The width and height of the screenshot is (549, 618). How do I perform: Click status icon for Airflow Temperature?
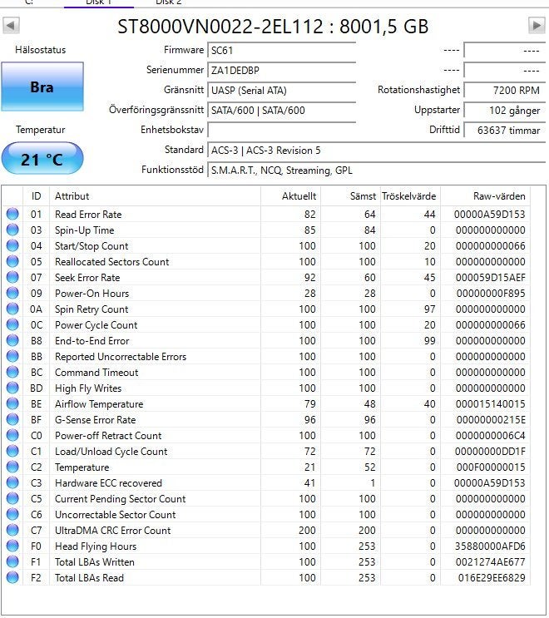pos(12,403)
